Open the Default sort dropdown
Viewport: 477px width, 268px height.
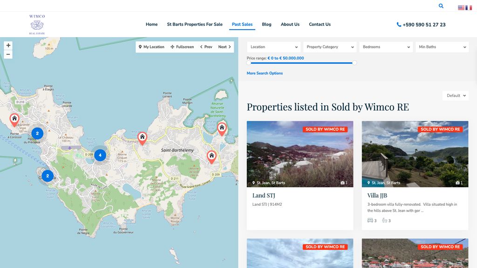click(456, 96)
